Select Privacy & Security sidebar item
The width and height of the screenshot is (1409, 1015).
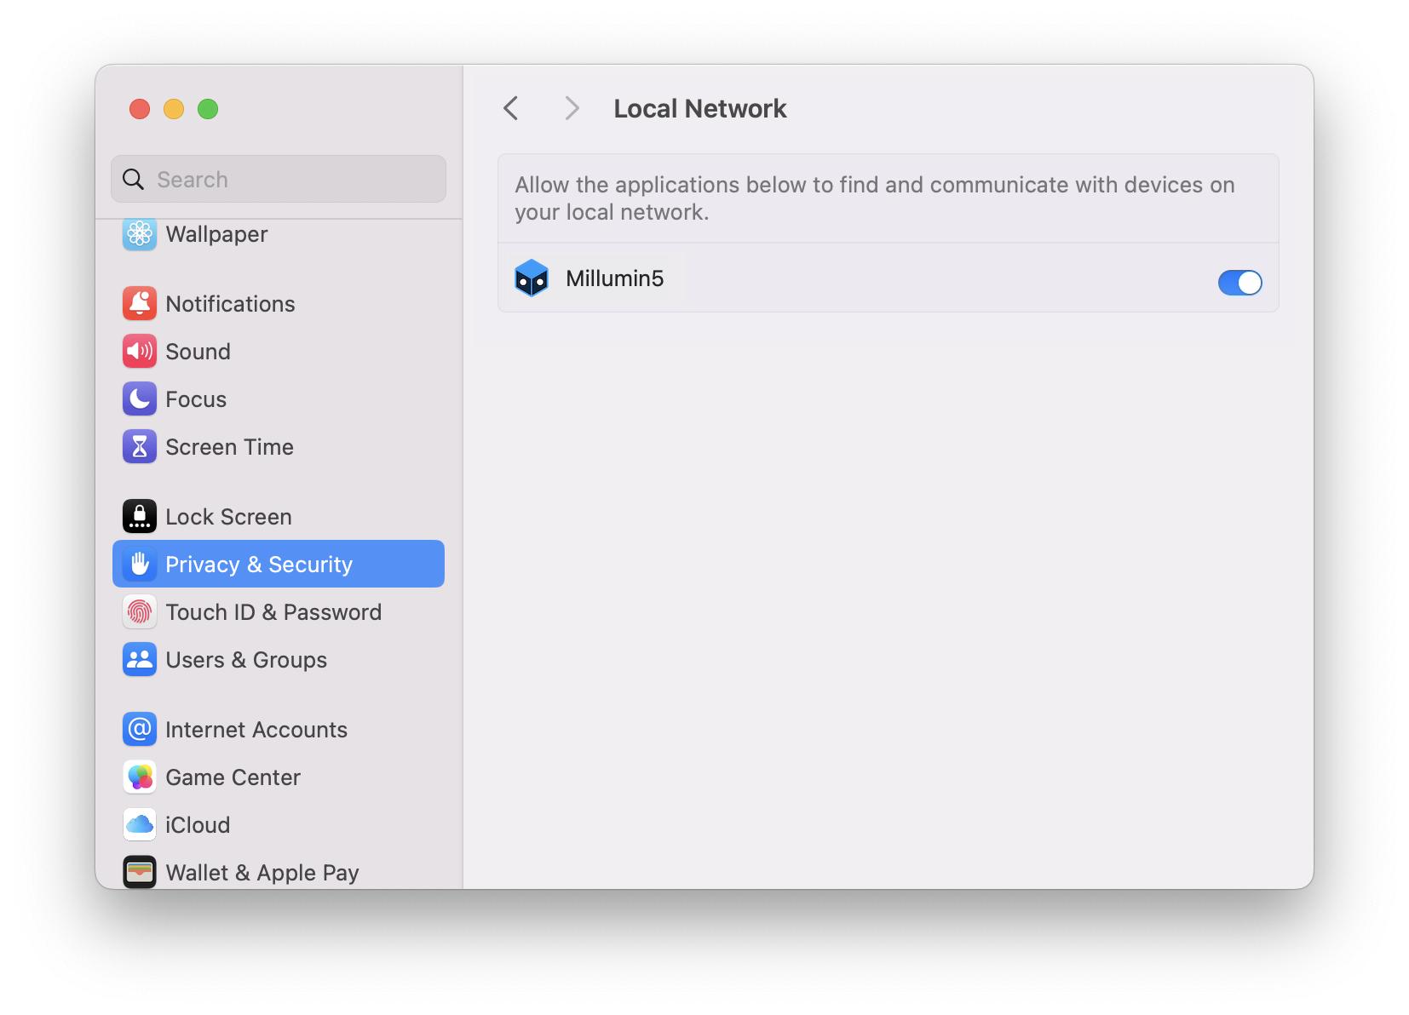pos(278,565)
